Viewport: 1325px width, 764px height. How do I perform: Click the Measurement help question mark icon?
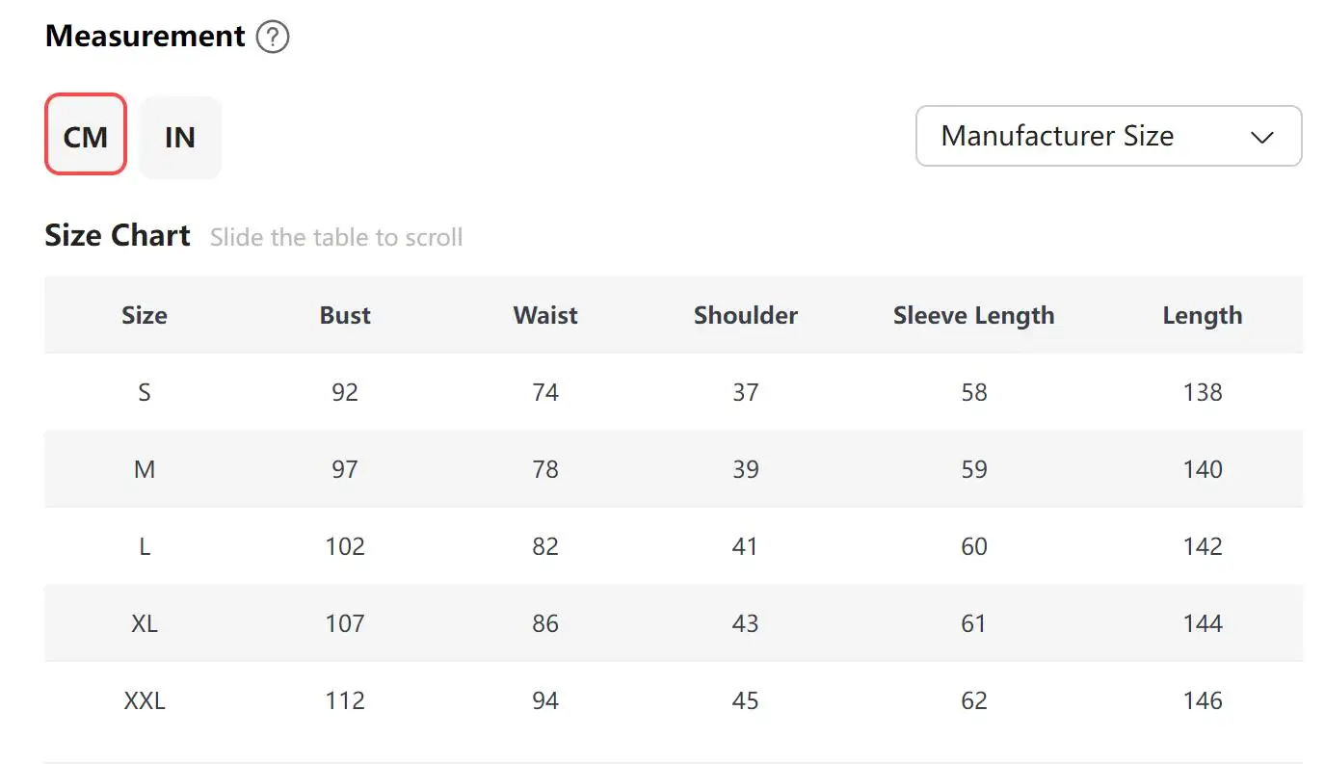point(273,38)
